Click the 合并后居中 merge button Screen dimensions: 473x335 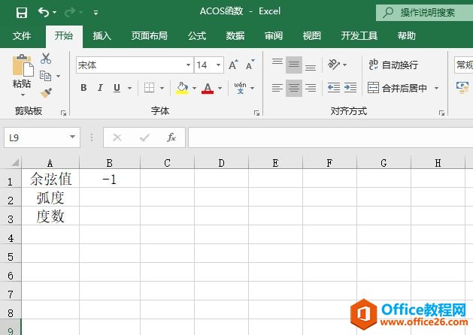pos(397,88)
